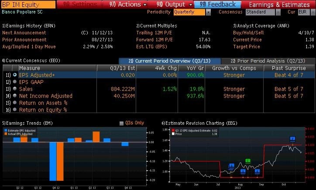Click blue marker above the October estimate line
316x190 pixels.
coord(292,139)
